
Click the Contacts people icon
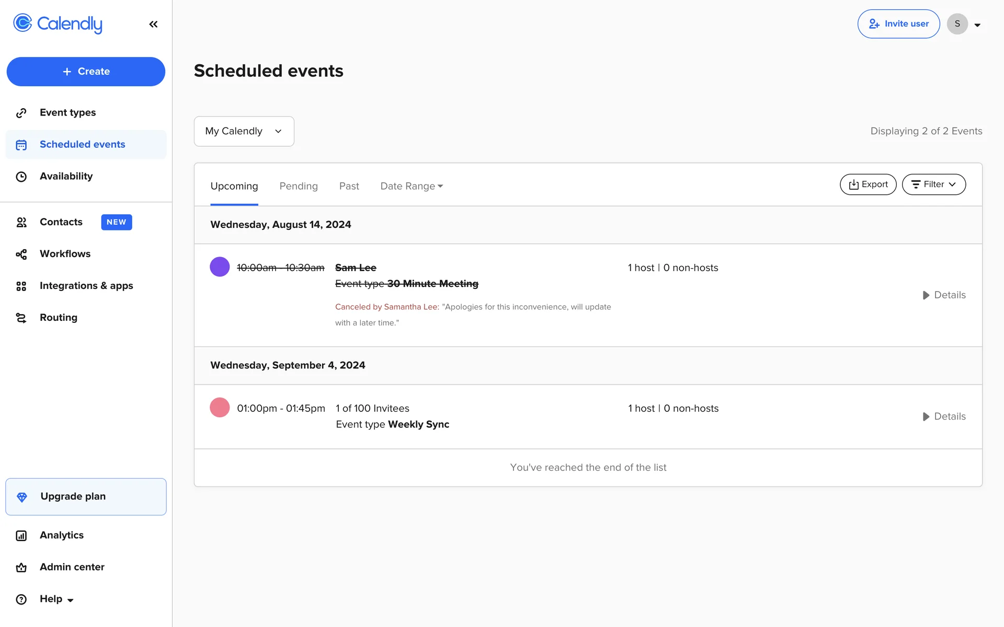click(x=21, y=223)
